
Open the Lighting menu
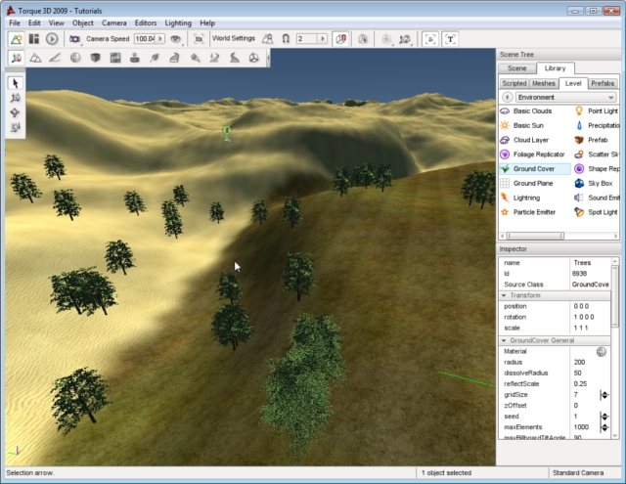pos(177,22)
